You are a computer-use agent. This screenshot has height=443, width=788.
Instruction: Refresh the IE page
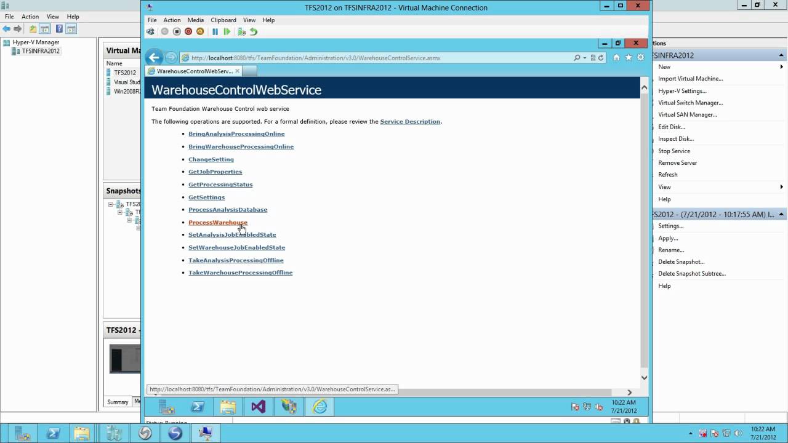pyautogui.click(x=601, y=58)
